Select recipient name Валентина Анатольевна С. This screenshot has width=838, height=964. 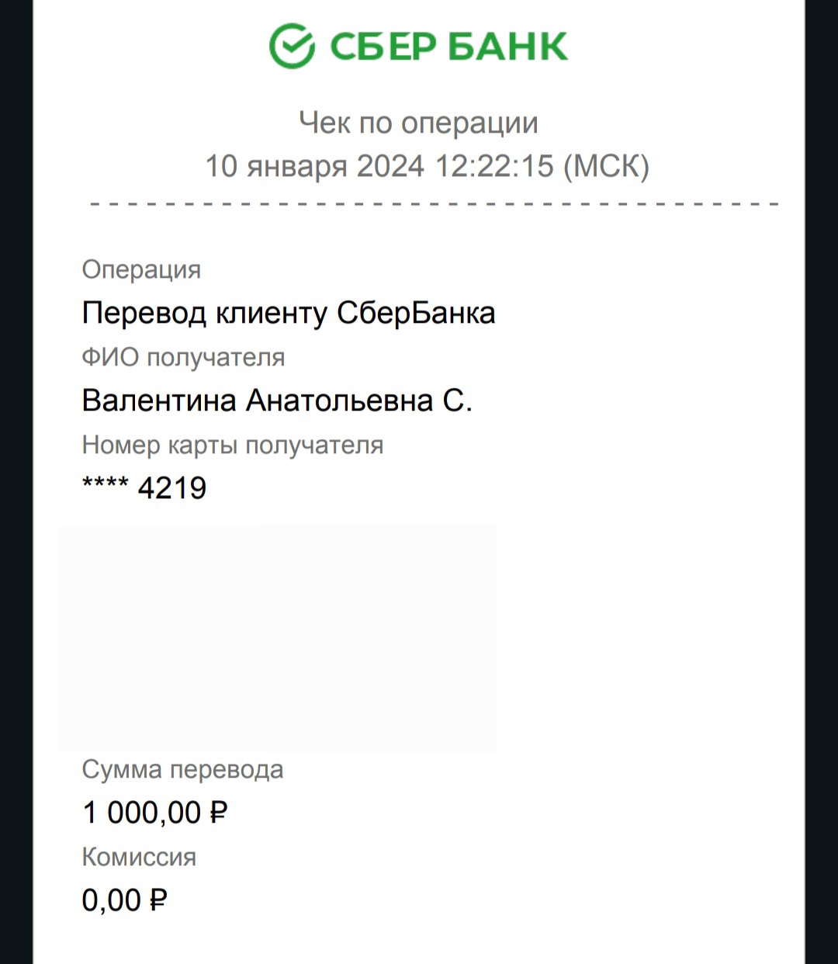277,401
